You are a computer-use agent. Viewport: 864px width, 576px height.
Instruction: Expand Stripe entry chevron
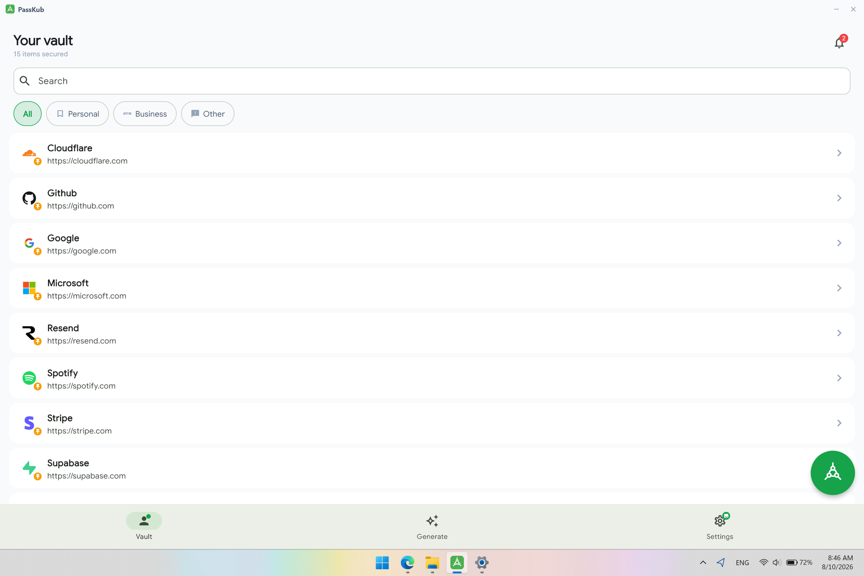pyautogui.click(x=839, y=423)
